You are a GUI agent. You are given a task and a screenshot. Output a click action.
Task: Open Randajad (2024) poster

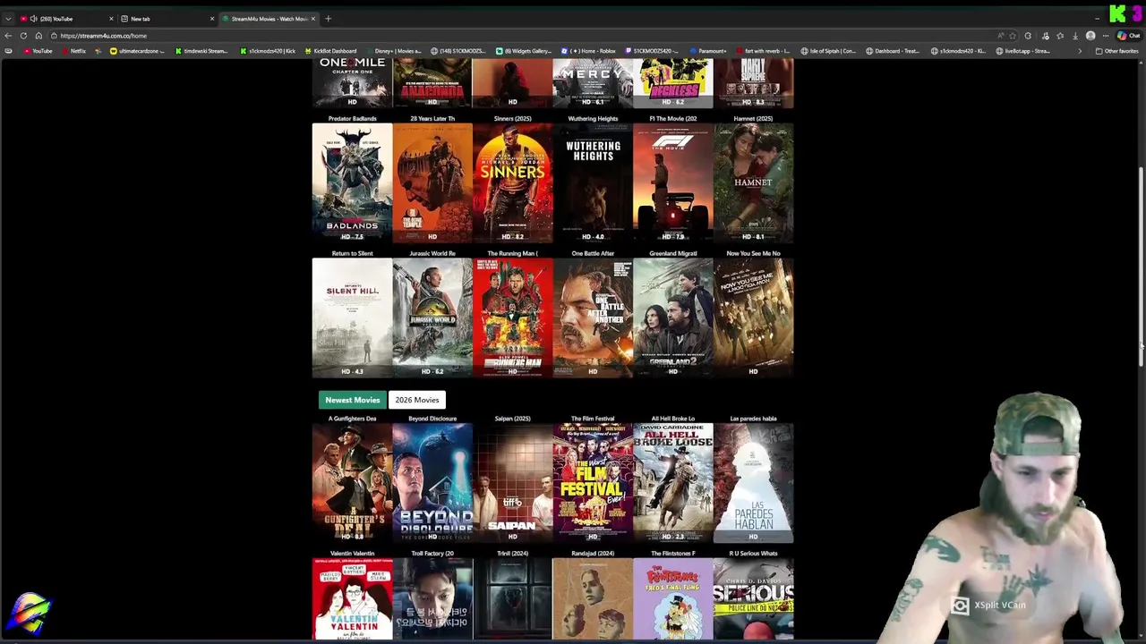(x=593, y=599)
